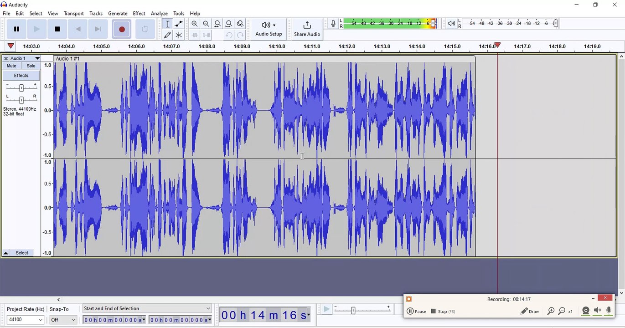Screen dimensions: 625x328
Task: Collapse the track with the up arrow
Action: coord(6,253)
